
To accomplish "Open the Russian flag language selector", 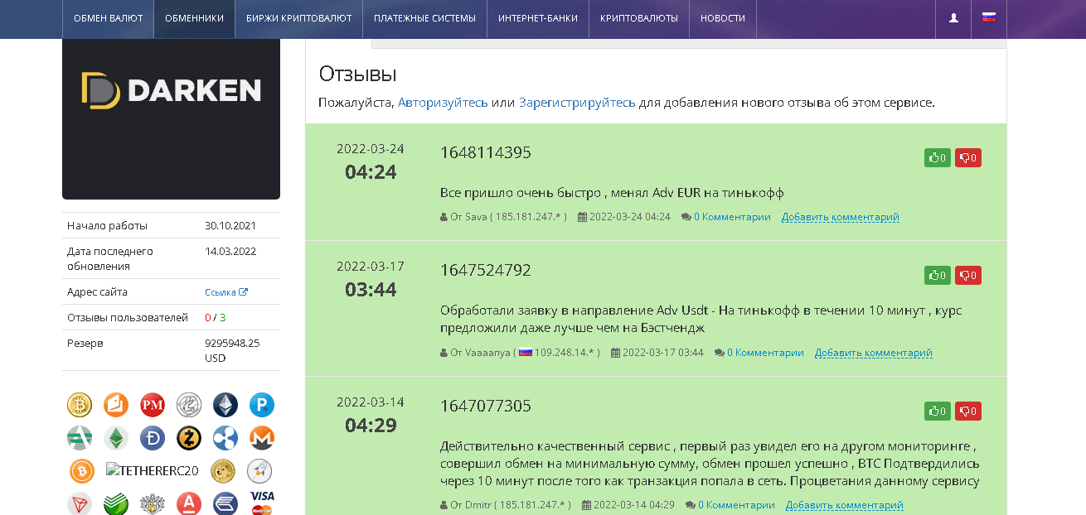I will (989, 17).
